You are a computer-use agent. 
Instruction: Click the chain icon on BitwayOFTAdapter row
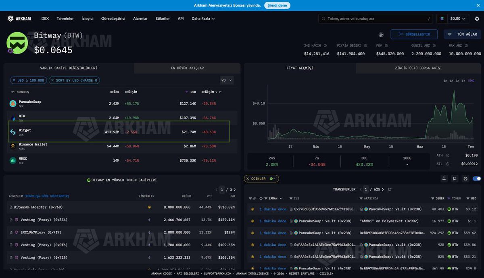pyautogui.click(x=149, y=207)
